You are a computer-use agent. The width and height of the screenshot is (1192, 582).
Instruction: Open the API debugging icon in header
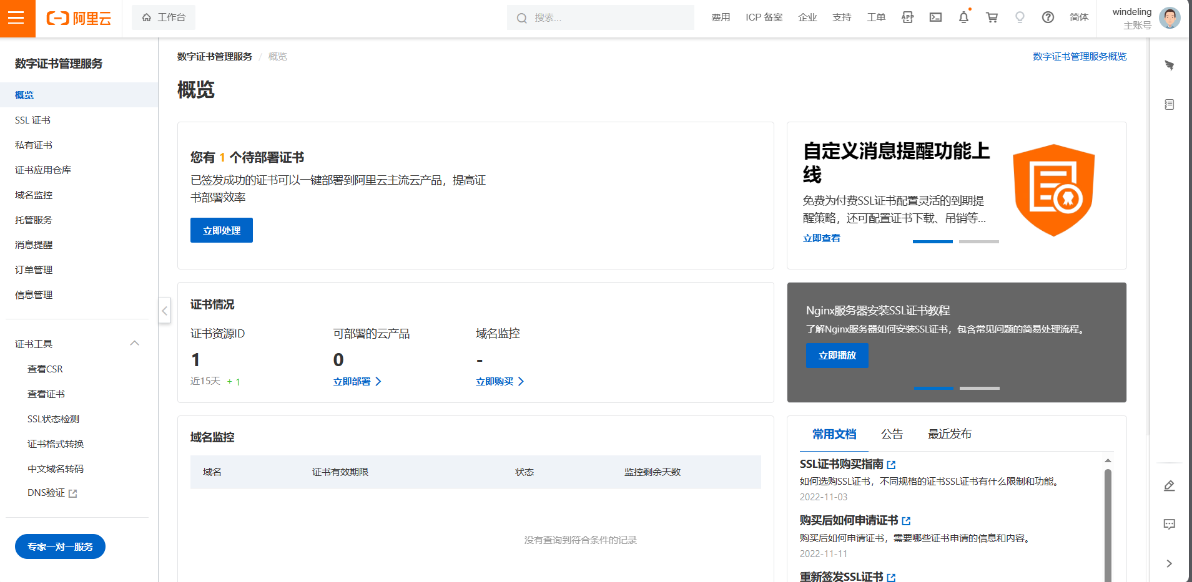[x=907, y=17]
